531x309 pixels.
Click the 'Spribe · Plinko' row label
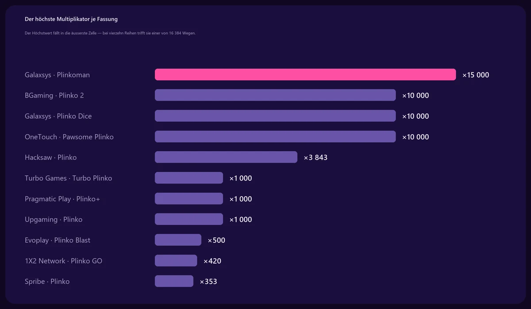(47, 282)
